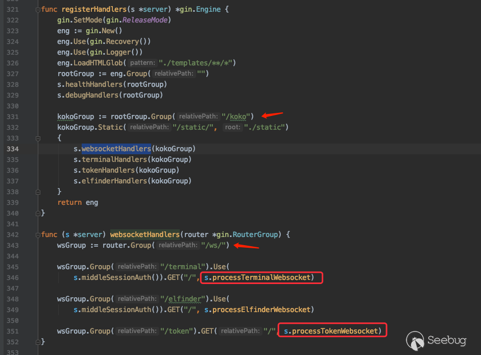The height and width of the screenshot is (355, 481).
Task: Collapse the registerHandlers function fold marker
Action: point(38,10)
